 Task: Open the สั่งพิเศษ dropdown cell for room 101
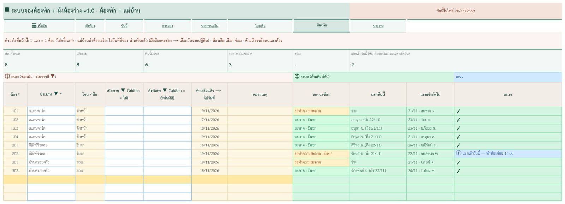click(168, 111)
